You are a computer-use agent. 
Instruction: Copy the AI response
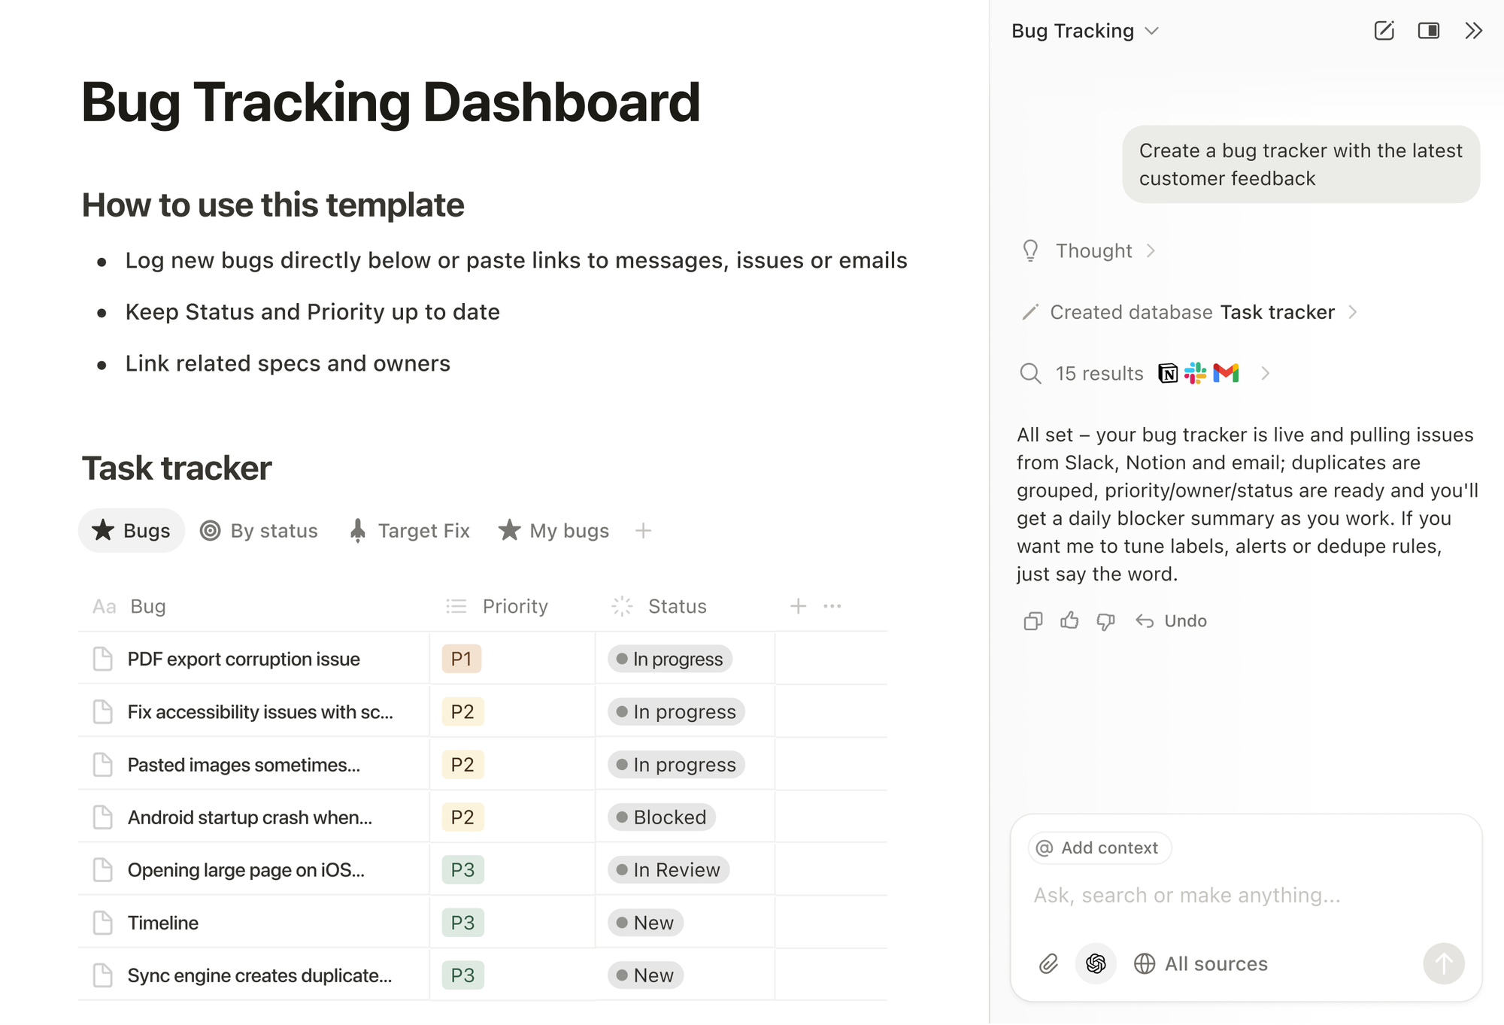(1032, 621)
